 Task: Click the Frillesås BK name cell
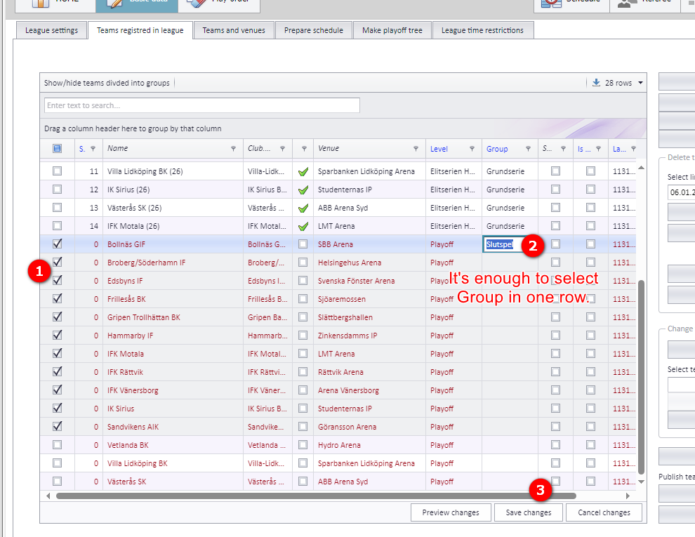coord(173,299)
